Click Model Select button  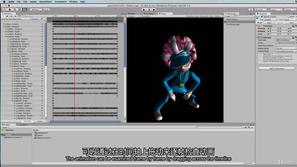click(269, 23)
